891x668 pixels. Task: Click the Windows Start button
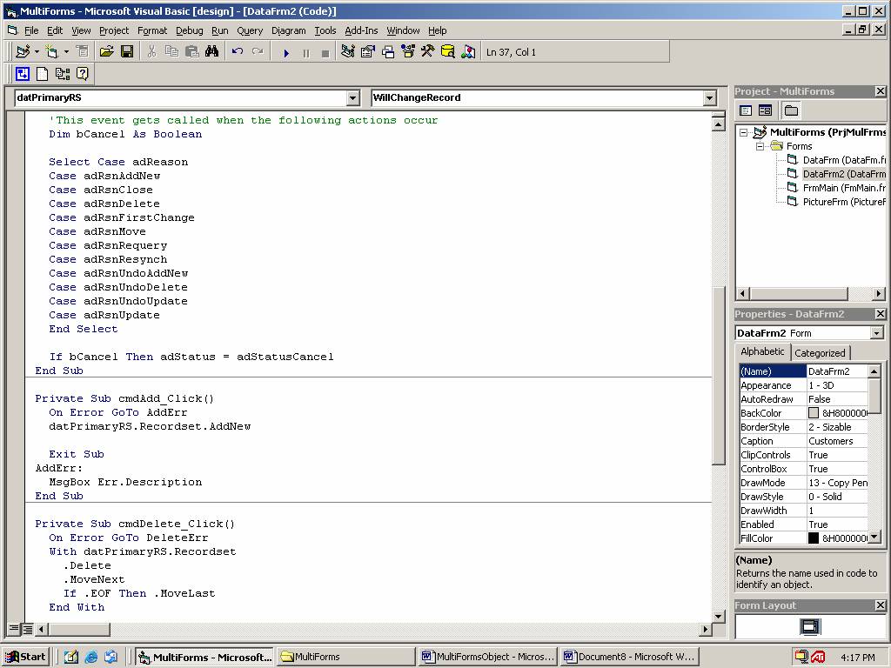click(24, 657)
